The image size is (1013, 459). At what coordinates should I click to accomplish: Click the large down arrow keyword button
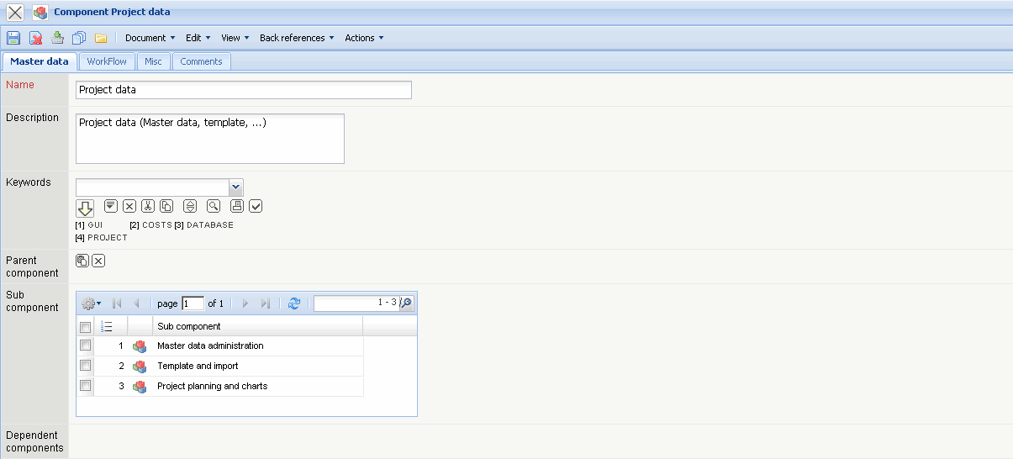(85, 208)
